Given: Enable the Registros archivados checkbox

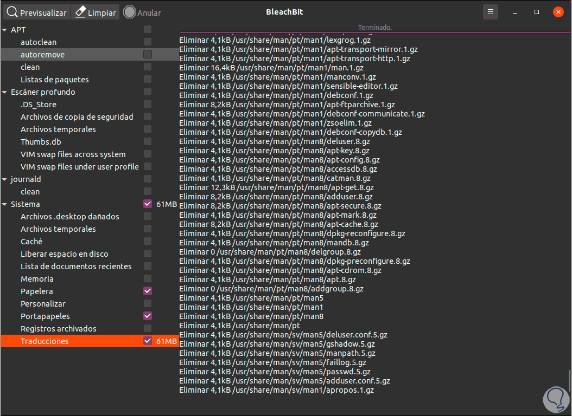Looking at the screenshot, I should (148, 328).
